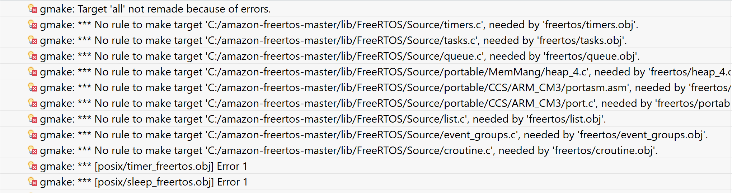Select the timers.c missing rule error text
The height and width of the screenshot is (193, 732).
coord(339,25)
